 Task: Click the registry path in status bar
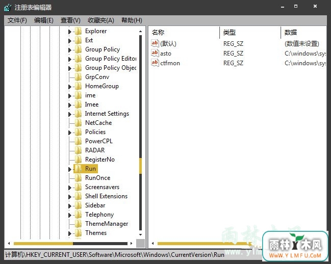point(115,255)
